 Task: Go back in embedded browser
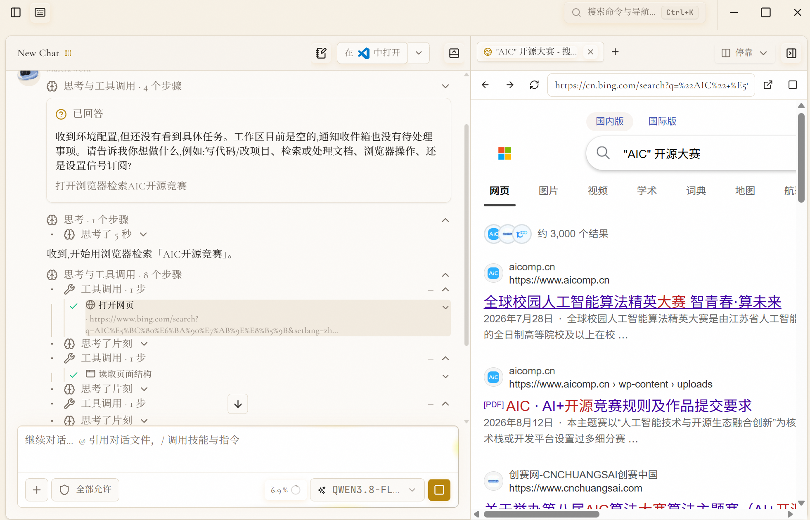(485, 85)
